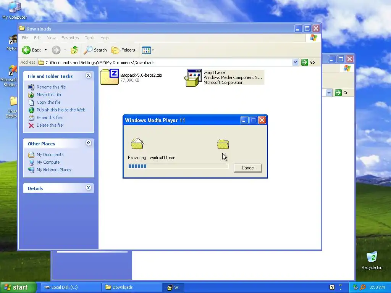Click the Go button in Downloads window
The image size is (391, 293).
(x=308, y=62)
